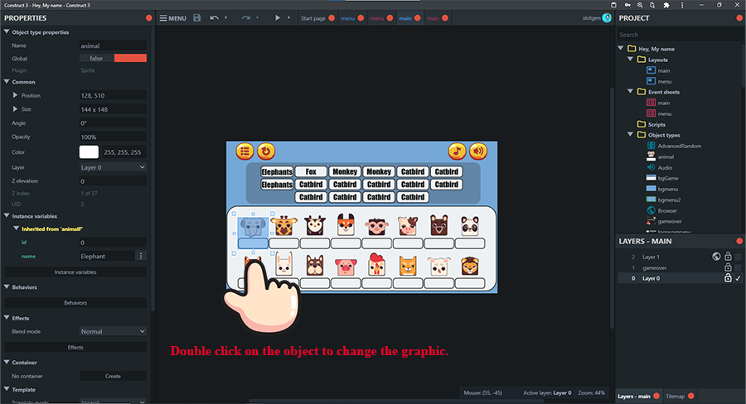Open the Blend mode Normal dropdown
746x404 pixels.
point(113,331)
